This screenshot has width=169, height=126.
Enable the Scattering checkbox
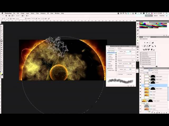108,54
